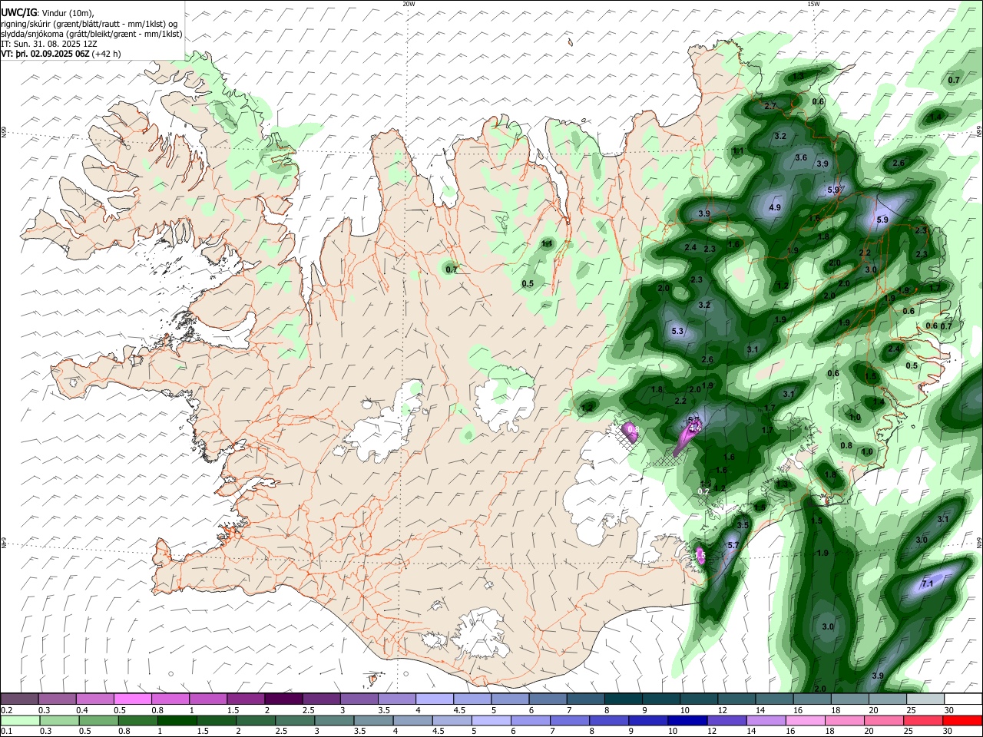983x737 pixels.
Task: Click the pale lavender 4 swatch in top row
Action: [x=435, y=699]
